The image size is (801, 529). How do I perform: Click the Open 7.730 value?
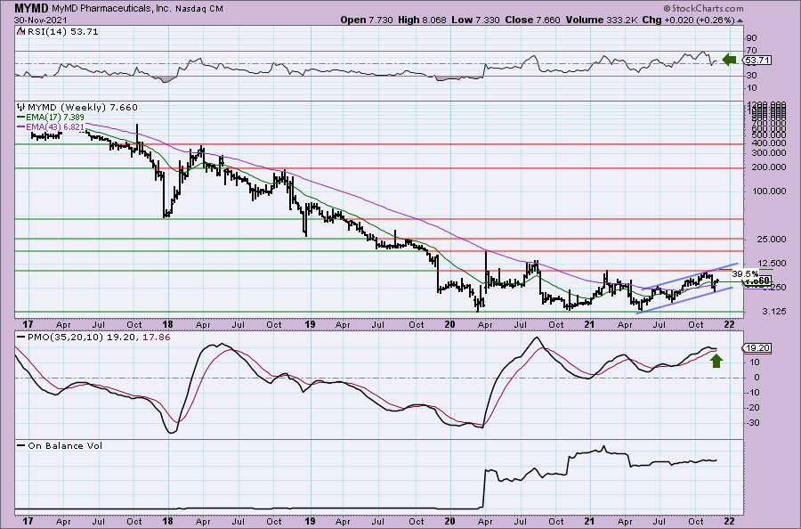click(x=367, y=20)
